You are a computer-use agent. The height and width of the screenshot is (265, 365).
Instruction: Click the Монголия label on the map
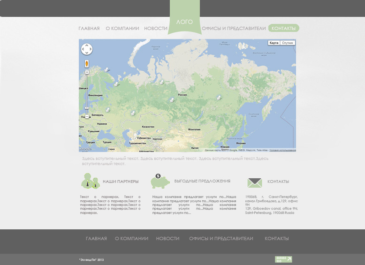194,129
